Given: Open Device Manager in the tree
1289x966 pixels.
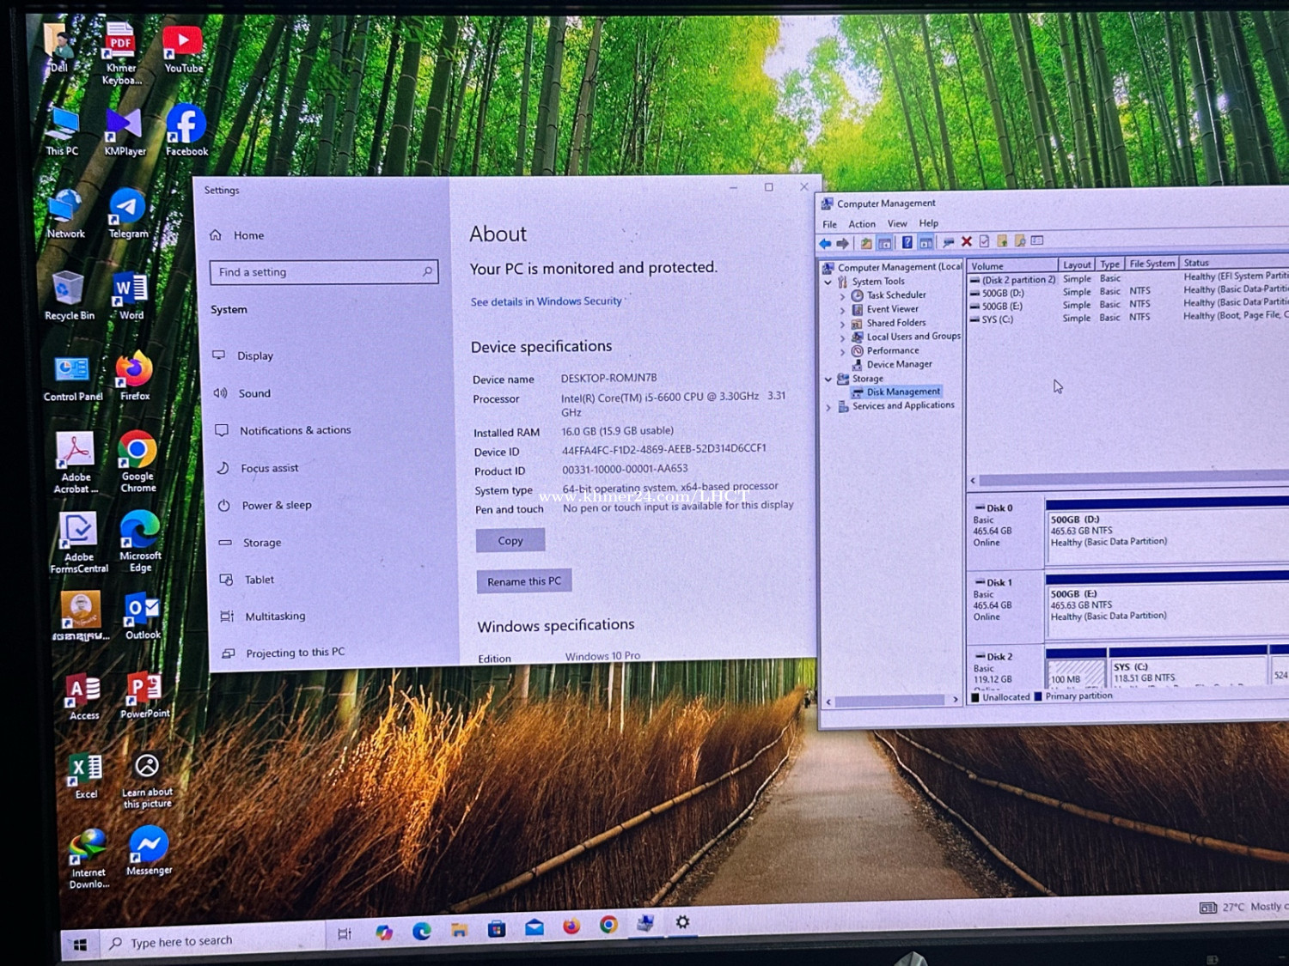Looking at the screenshot, I should 899,364.
